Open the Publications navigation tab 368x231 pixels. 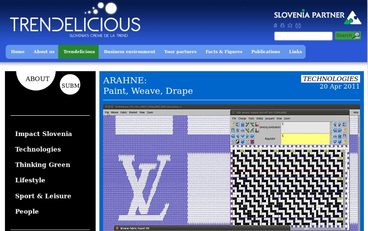266,52
